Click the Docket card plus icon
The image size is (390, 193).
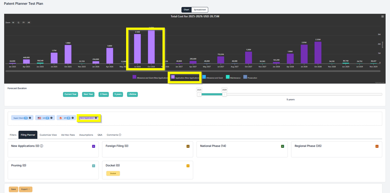coord(188,166)
